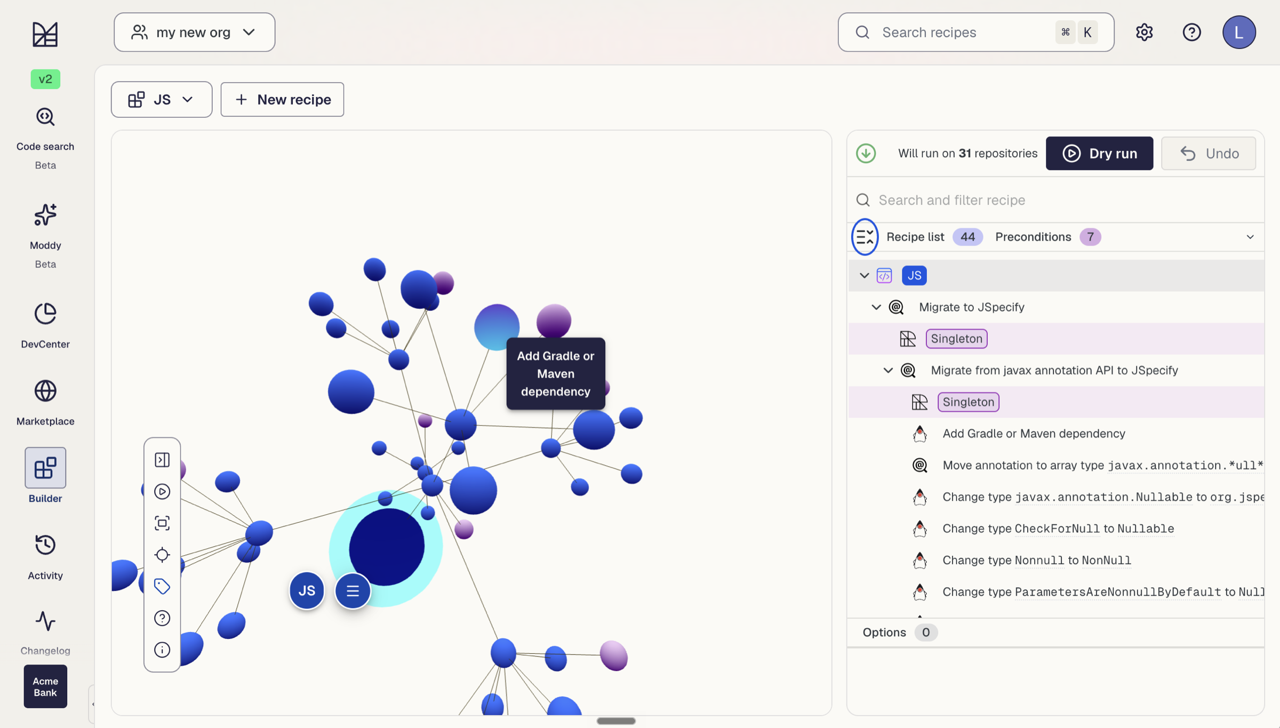The image size is (1280, 728).
Task: Select Add Gradle or Maven dependency row
Action: click(1056, 434)
